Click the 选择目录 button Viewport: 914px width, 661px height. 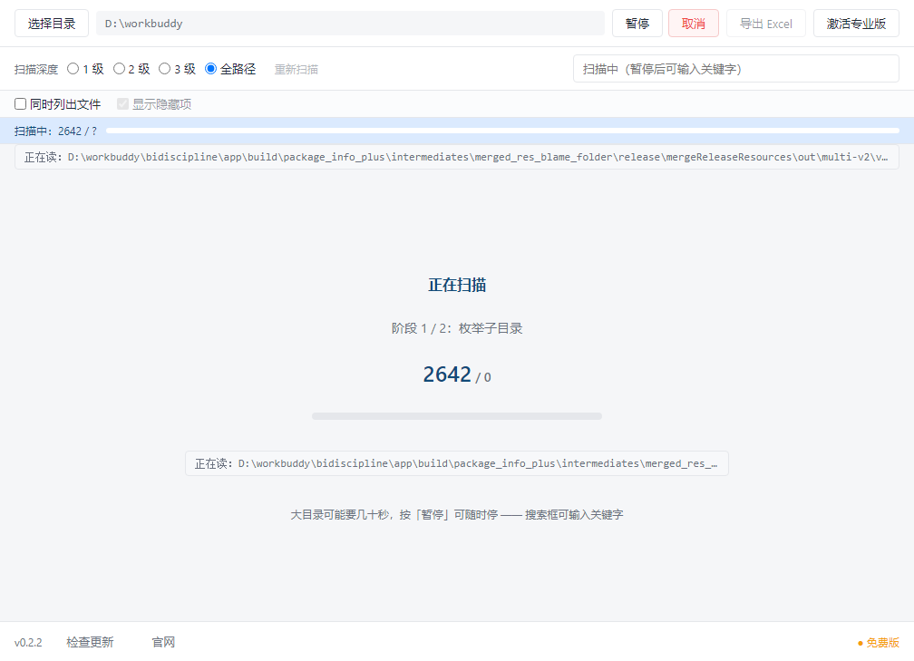point(52,24)
